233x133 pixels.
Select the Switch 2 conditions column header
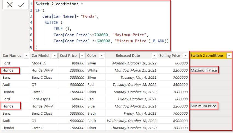[207, 56]
